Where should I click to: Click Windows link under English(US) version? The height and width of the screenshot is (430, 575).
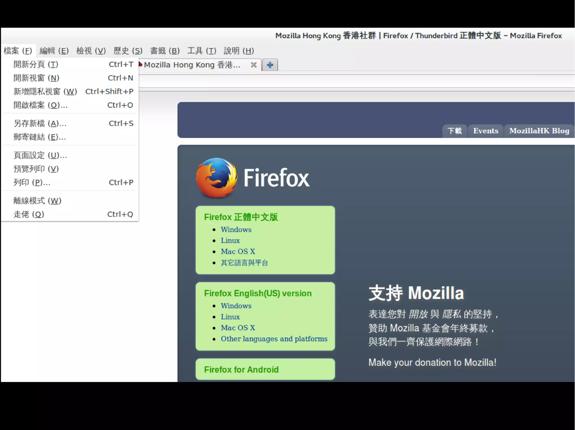(x=236, y=306)
